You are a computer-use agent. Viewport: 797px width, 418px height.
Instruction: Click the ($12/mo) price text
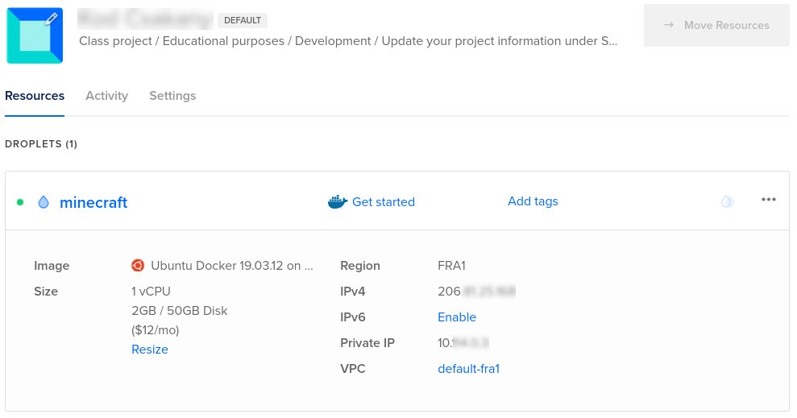pyautogui.click(x=156, y=330)
